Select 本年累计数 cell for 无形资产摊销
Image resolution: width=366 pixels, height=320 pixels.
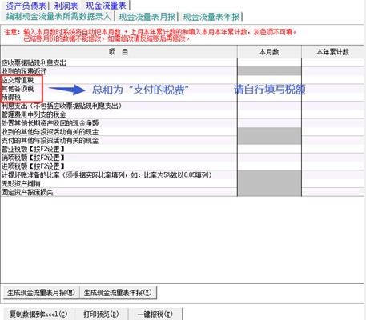332,183
